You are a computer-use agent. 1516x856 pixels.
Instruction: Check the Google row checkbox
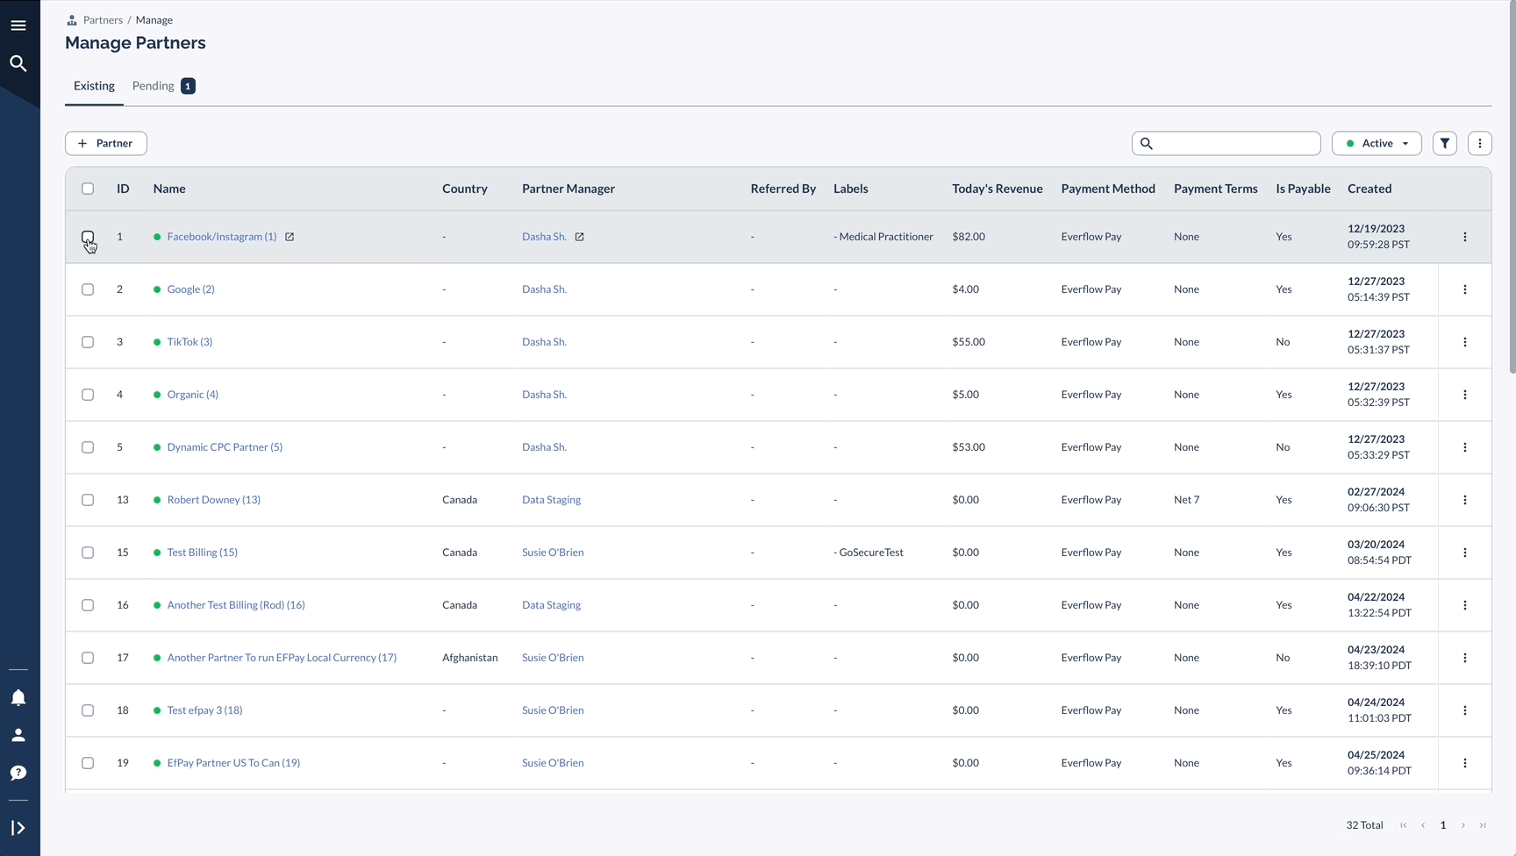(x=88, y=289)
